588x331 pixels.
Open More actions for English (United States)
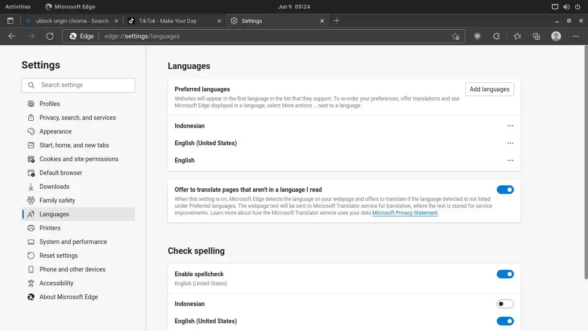511,143
